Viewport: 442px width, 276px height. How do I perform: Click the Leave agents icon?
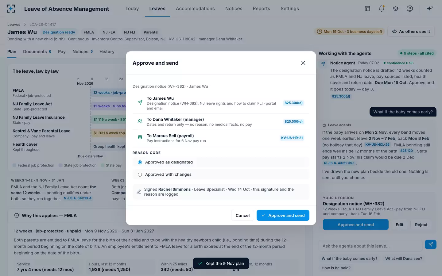pos(324,125)
